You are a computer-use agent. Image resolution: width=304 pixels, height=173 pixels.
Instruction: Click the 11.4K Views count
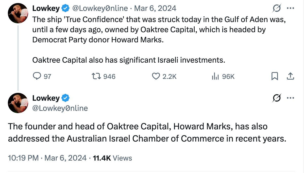pyautogui.click(x=112, y=158)
